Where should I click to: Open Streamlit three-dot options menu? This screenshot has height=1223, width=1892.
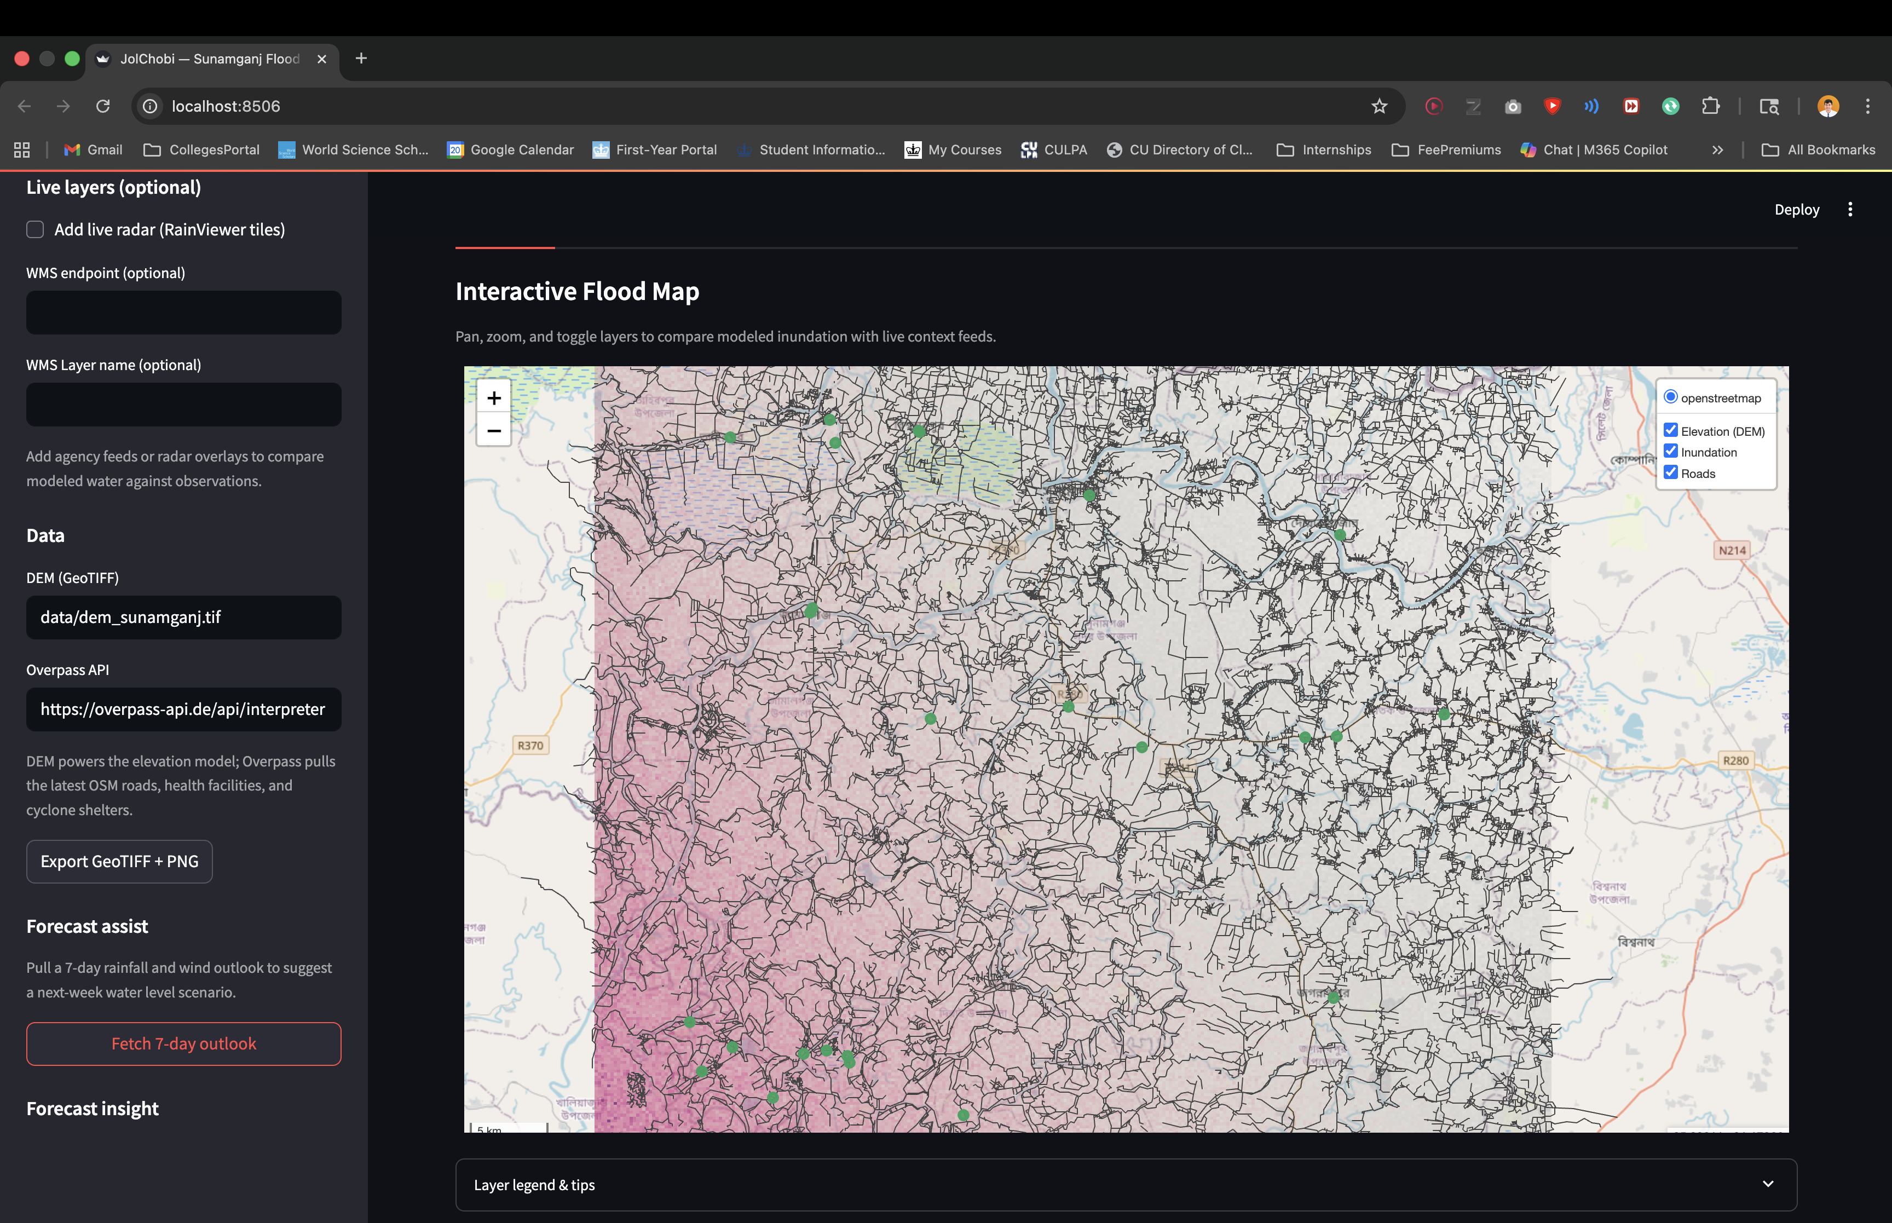[x=1850, y=210]
